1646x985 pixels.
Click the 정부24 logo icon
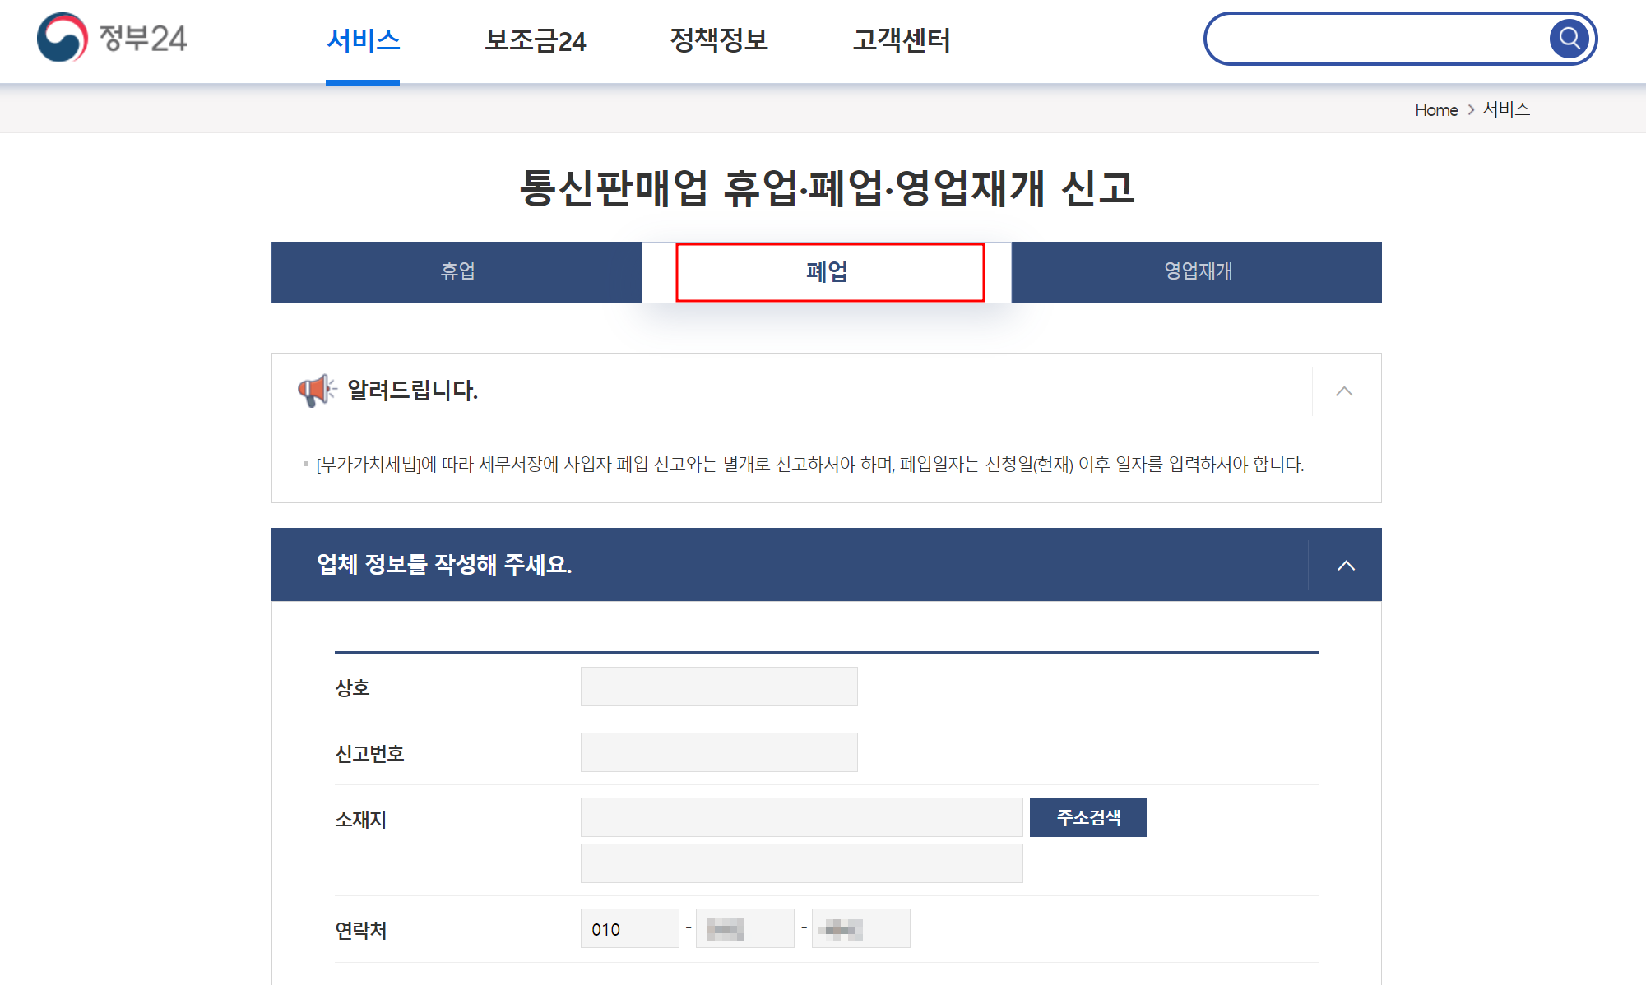(63, 38)
